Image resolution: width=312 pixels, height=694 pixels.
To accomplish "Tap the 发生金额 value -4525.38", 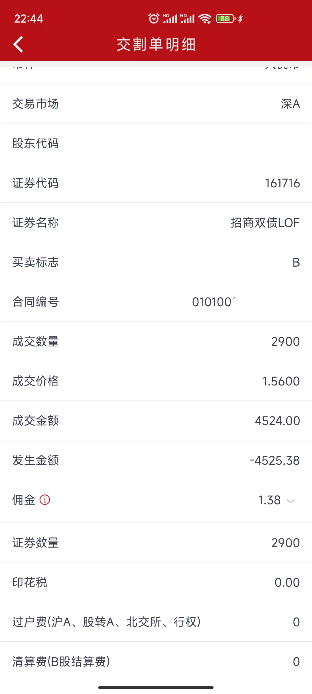I will tap(275, 460).
